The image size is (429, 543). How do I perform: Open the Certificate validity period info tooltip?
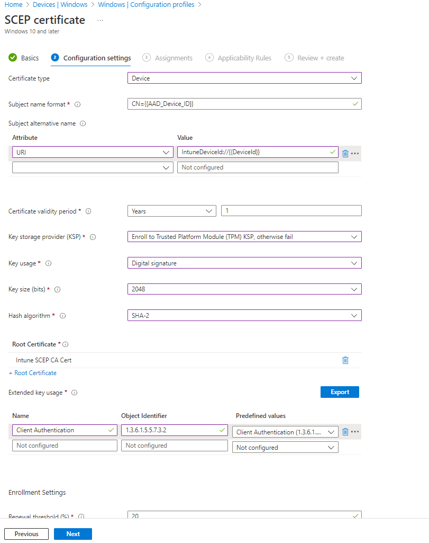click(88, 211)
